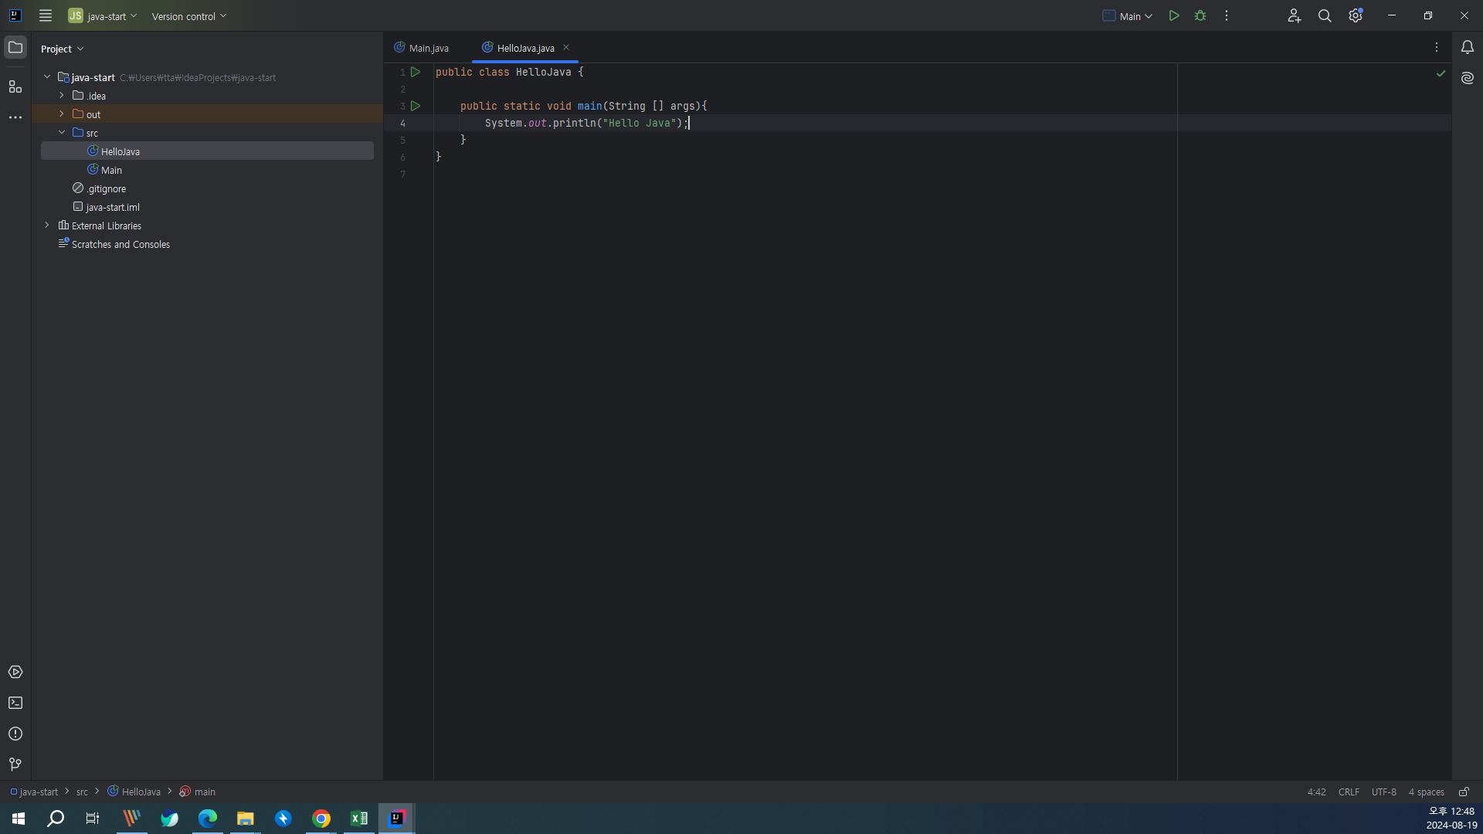Switch to the Main.java editor tab

pos(422,48)
